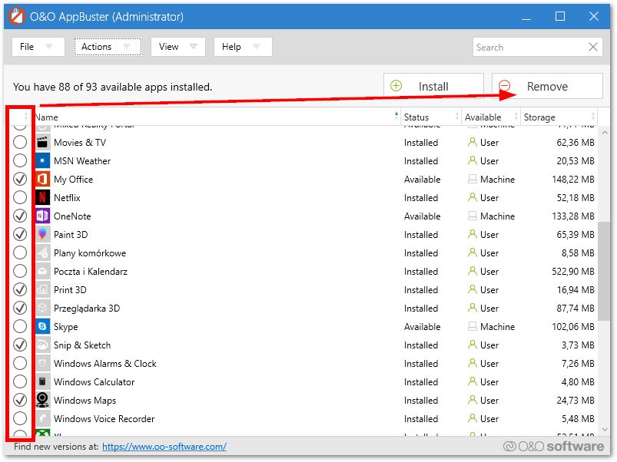Click the green plus icon on Install

[x=396, y=86]
